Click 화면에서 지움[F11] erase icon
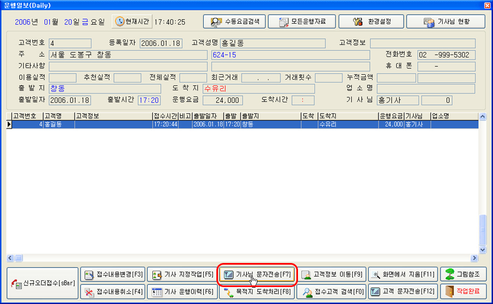 coord(375,275)
